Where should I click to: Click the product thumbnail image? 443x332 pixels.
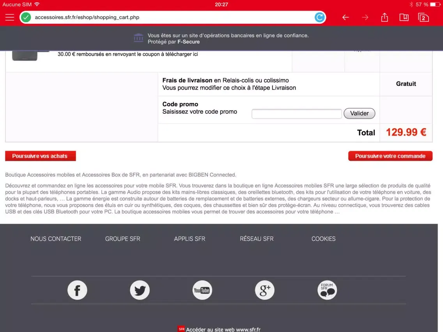30,56
